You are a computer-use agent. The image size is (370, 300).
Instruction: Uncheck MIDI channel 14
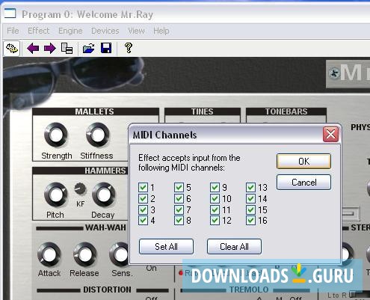(250, 198)
